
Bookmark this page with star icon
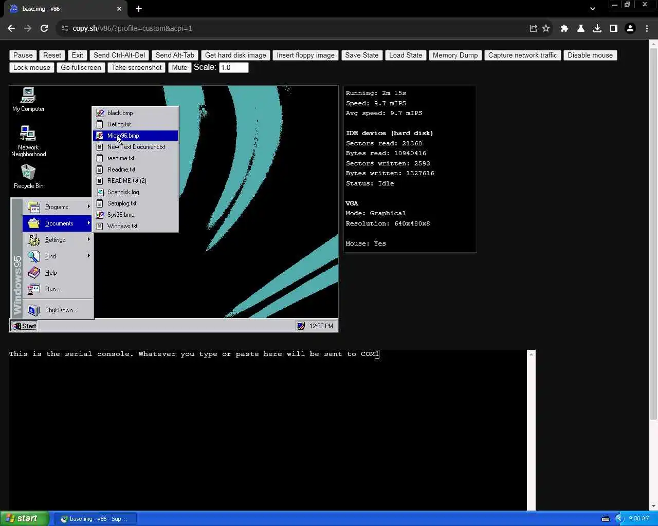tap(546, 28)
